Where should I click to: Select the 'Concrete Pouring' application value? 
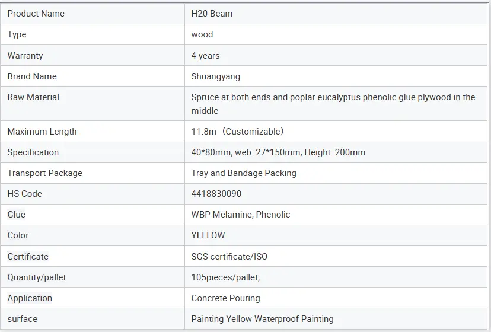click(x=225, y=298)
